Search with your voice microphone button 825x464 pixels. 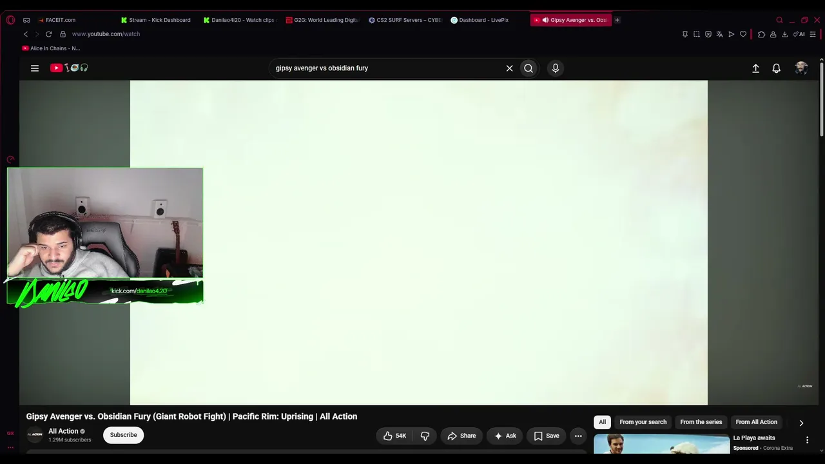(556, 68)
